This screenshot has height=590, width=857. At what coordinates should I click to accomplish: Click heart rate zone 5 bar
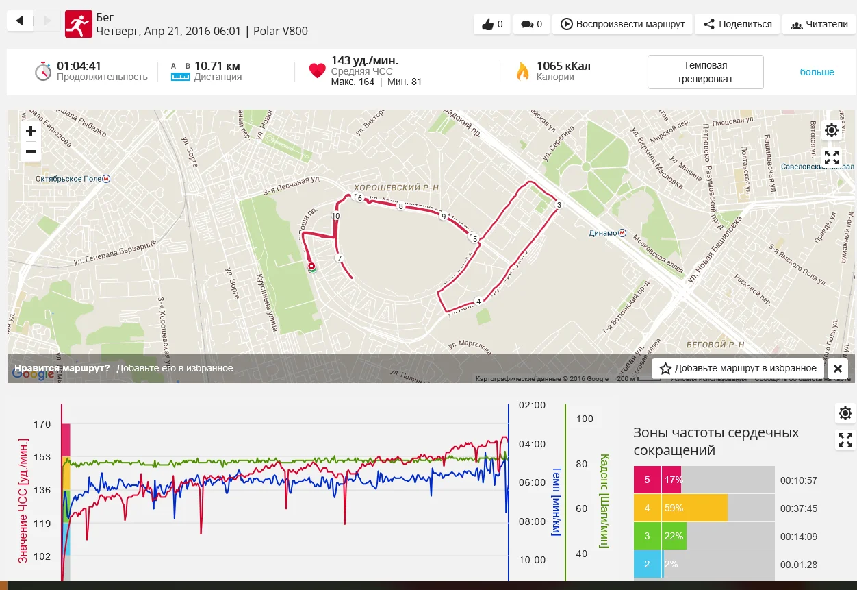tap(704, 480)
